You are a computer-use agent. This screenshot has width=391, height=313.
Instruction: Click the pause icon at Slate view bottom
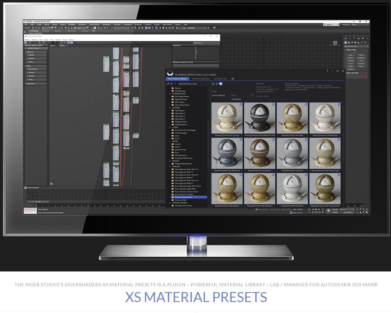[x=51, y=184]
